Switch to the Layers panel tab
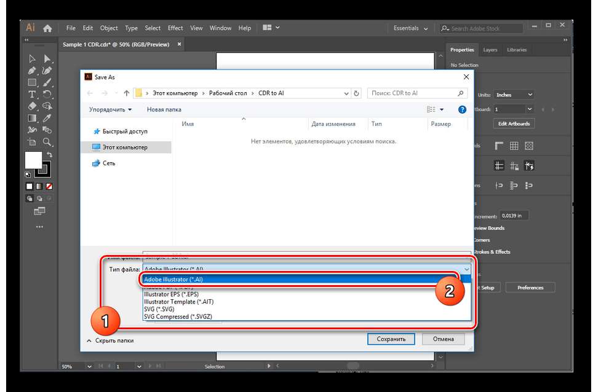Viewport: 593px width, 392px height. [490, 50]
